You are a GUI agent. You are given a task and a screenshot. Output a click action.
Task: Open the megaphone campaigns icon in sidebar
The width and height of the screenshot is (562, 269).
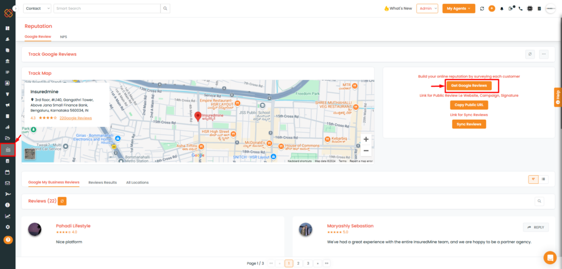8,105
